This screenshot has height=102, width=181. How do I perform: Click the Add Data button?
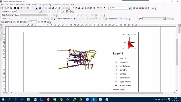point(104,8)
